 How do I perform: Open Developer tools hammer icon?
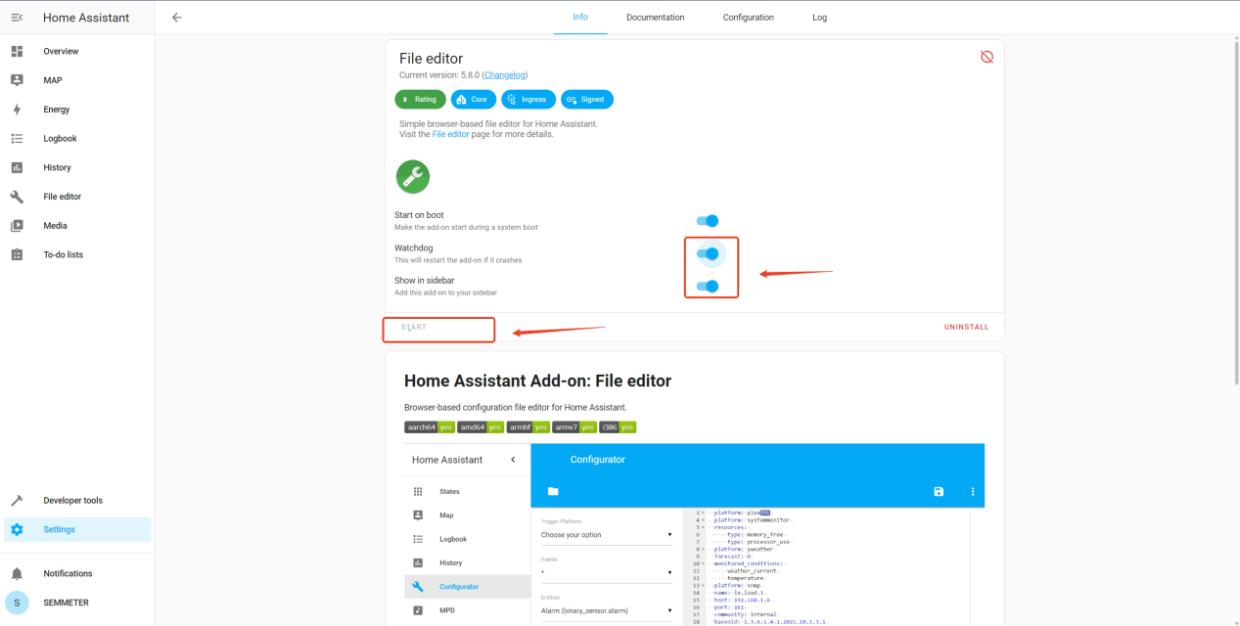[17, 501]
